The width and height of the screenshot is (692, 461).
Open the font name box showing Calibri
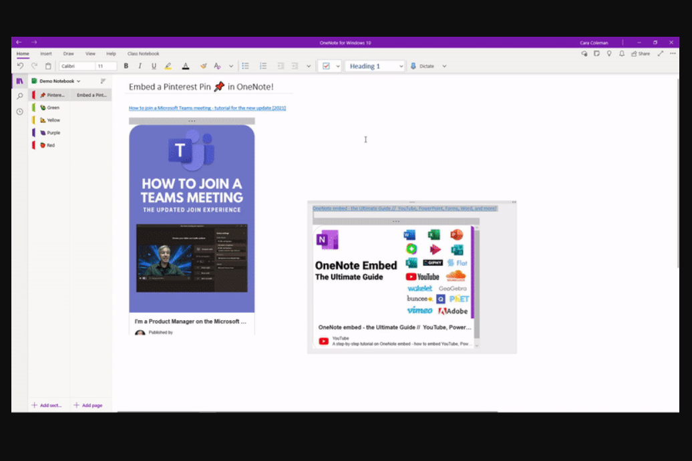pyautogui.click(x=77, y=66)
